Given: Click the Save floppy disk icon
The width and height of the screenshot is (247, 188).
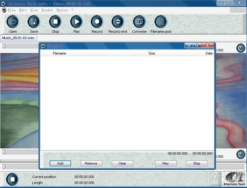Looking at the screenshot, I should pos(34,22).
